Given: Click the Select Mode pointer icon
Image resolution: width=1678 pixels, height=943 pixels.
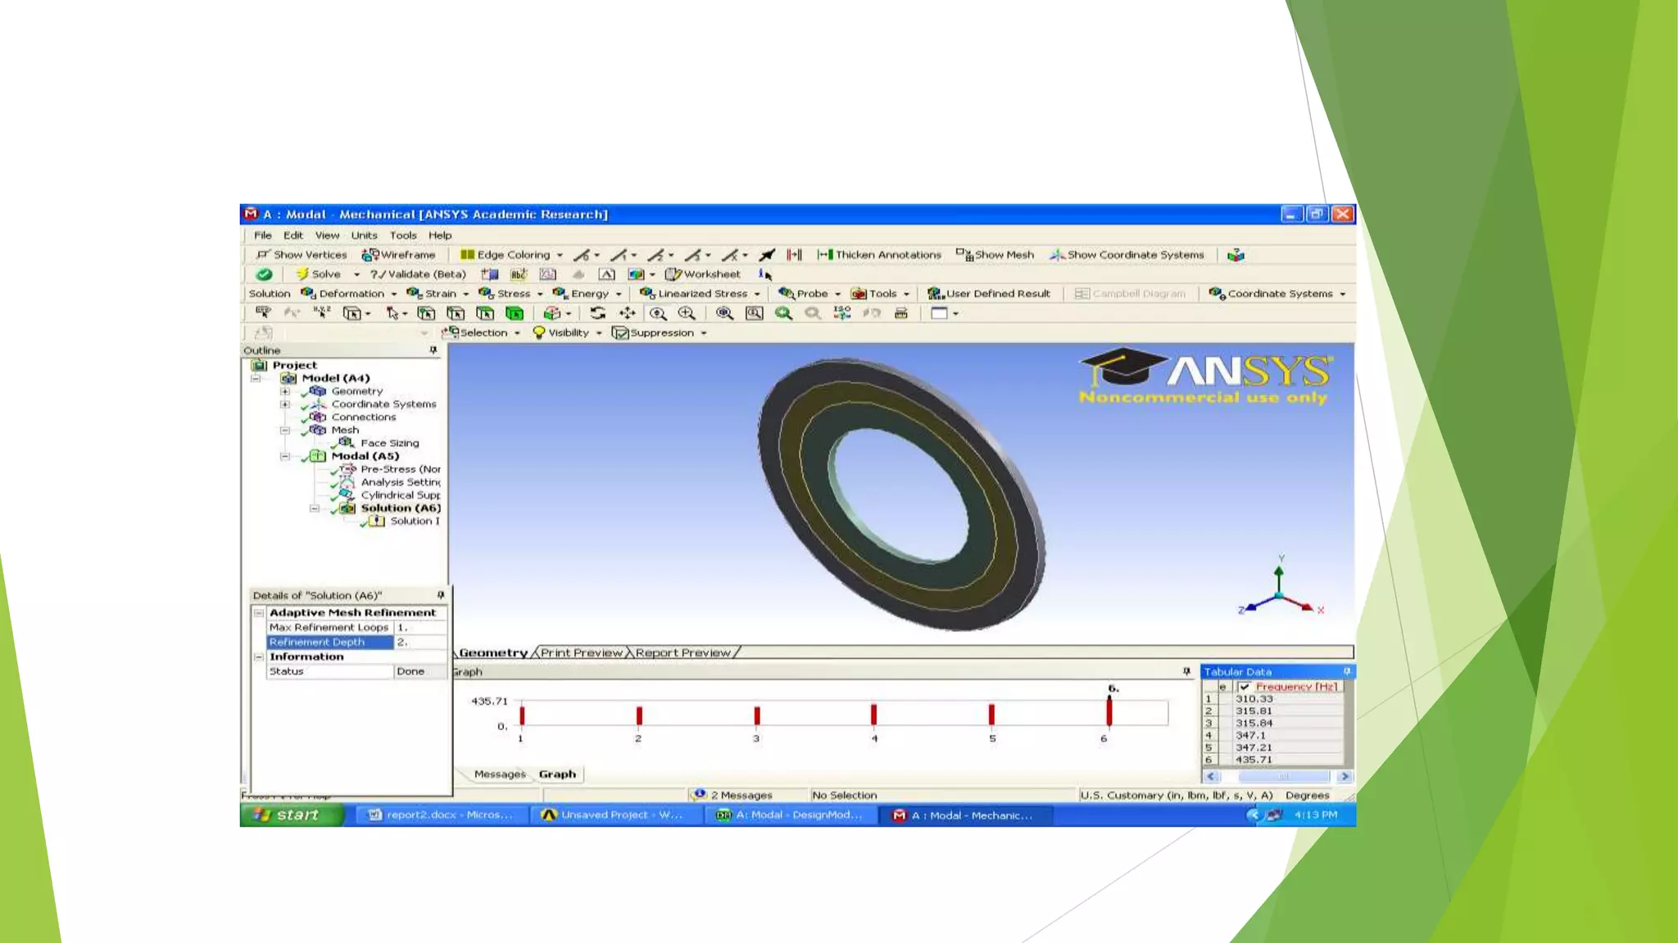Looking at the screenshot, I should tap(392, 313).
